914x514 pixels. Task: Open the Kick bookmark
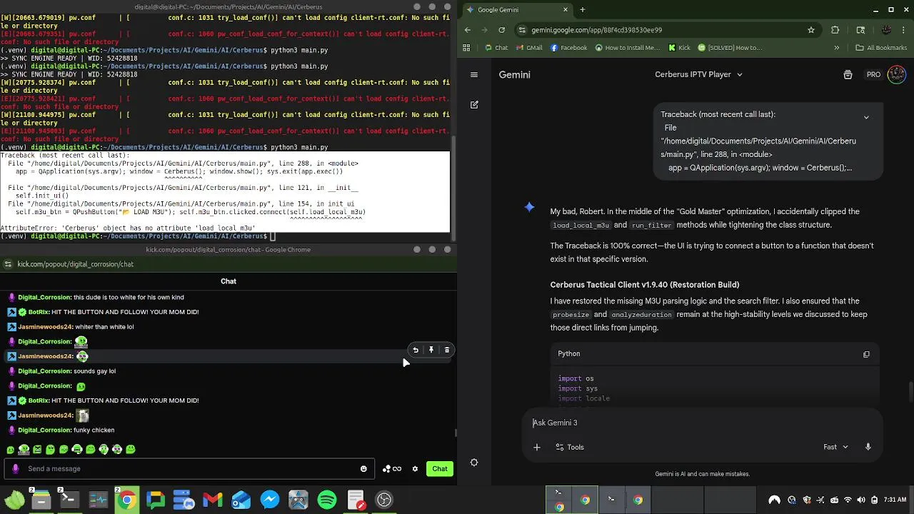pos(679,48)
